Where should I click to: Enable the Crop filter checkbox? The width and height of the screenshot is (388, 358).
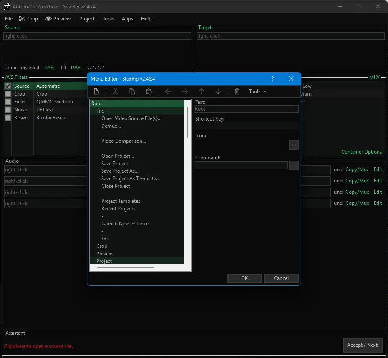click(x=8, y=94)
